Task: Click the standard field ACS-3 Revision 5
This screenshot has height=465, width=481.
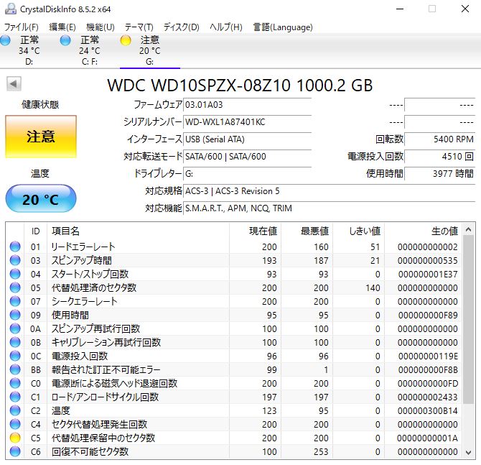Action: click(x=329, y=191)
